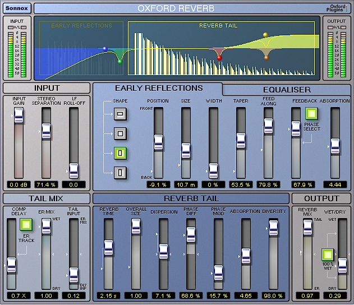Switch to the Equaliser tab
This screenshot has height=305, width=354.
tap(287, 90)
